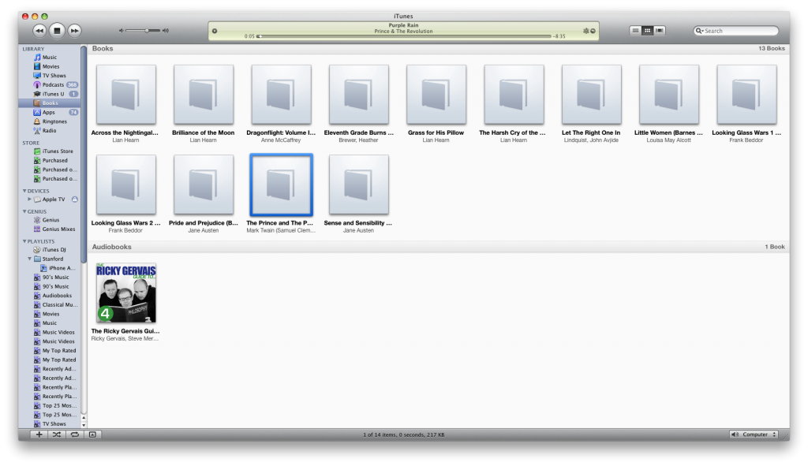Show the artwork viewer button
808x466 pixels.
[92, 434]
